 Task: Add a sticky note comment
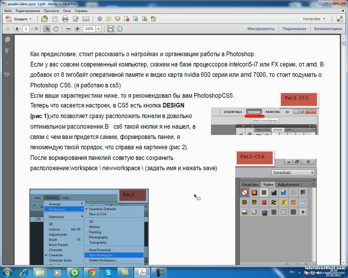[108, 19]
